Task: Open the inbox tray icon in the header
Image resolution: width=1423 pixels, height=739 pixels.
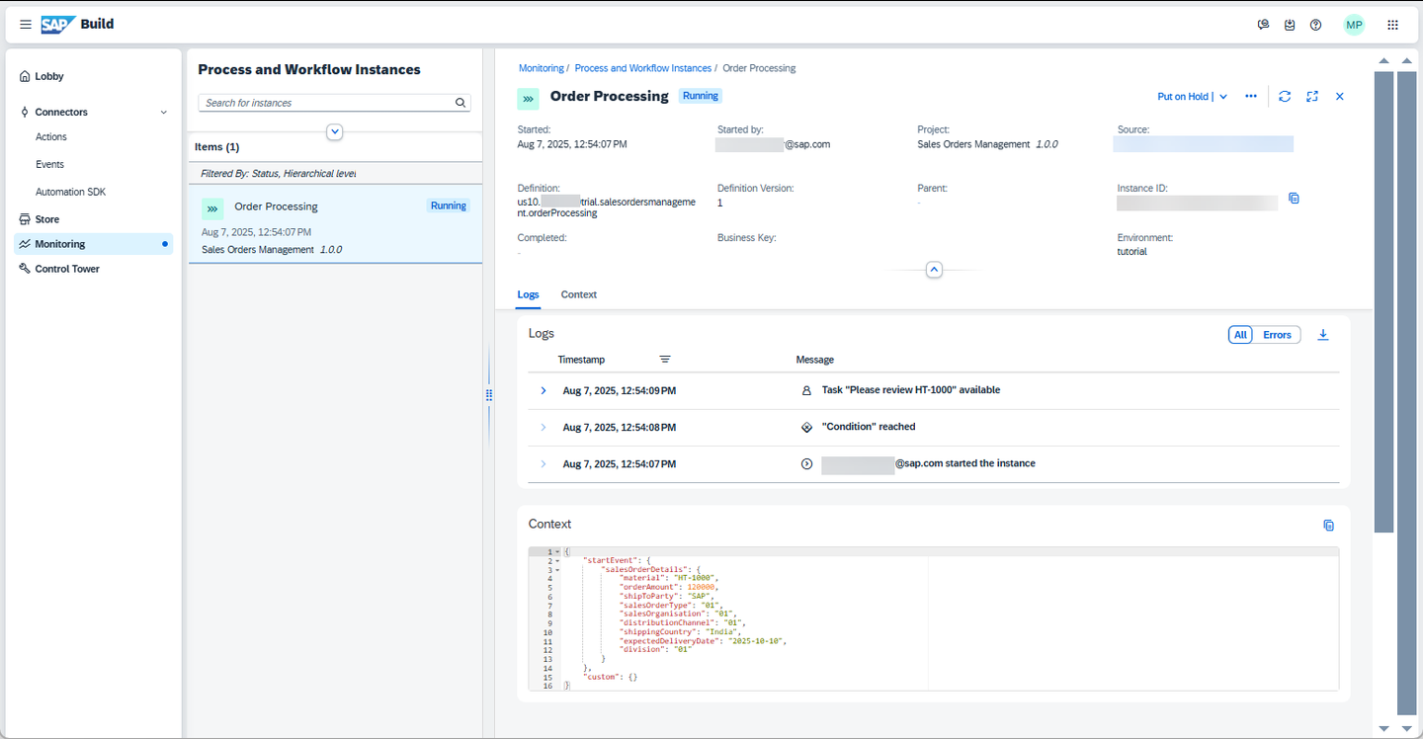Action: click(1290, 25)
